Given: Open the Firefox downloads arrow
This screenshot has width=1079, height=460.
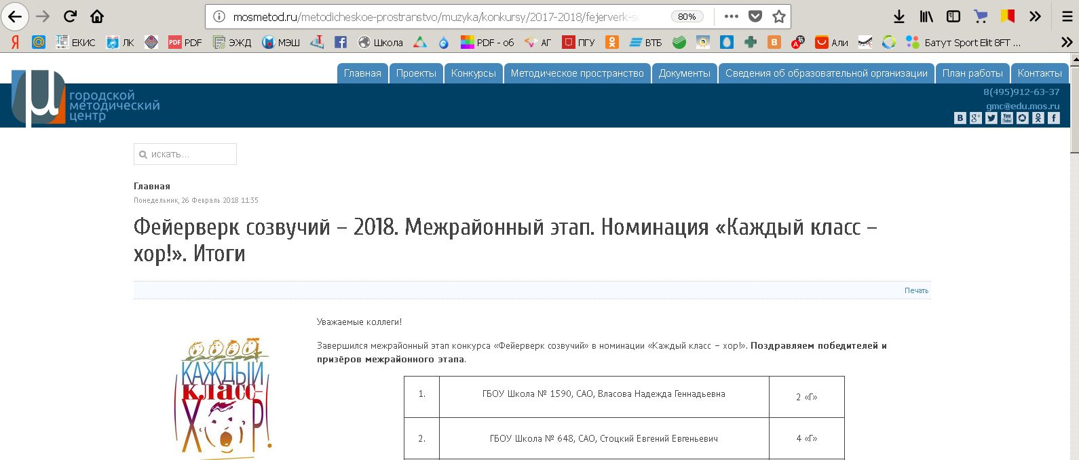Looking at the screenshot, I should click(899, 16).
